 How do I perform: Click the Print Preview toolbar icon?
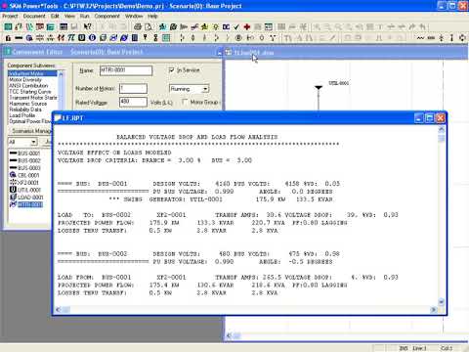[149, 26]
